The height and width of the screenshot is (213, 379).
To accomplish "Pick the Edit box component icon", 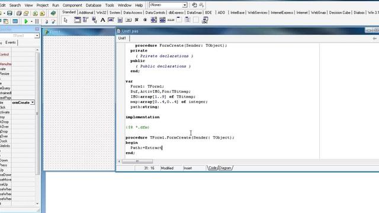I will point(111,20).
